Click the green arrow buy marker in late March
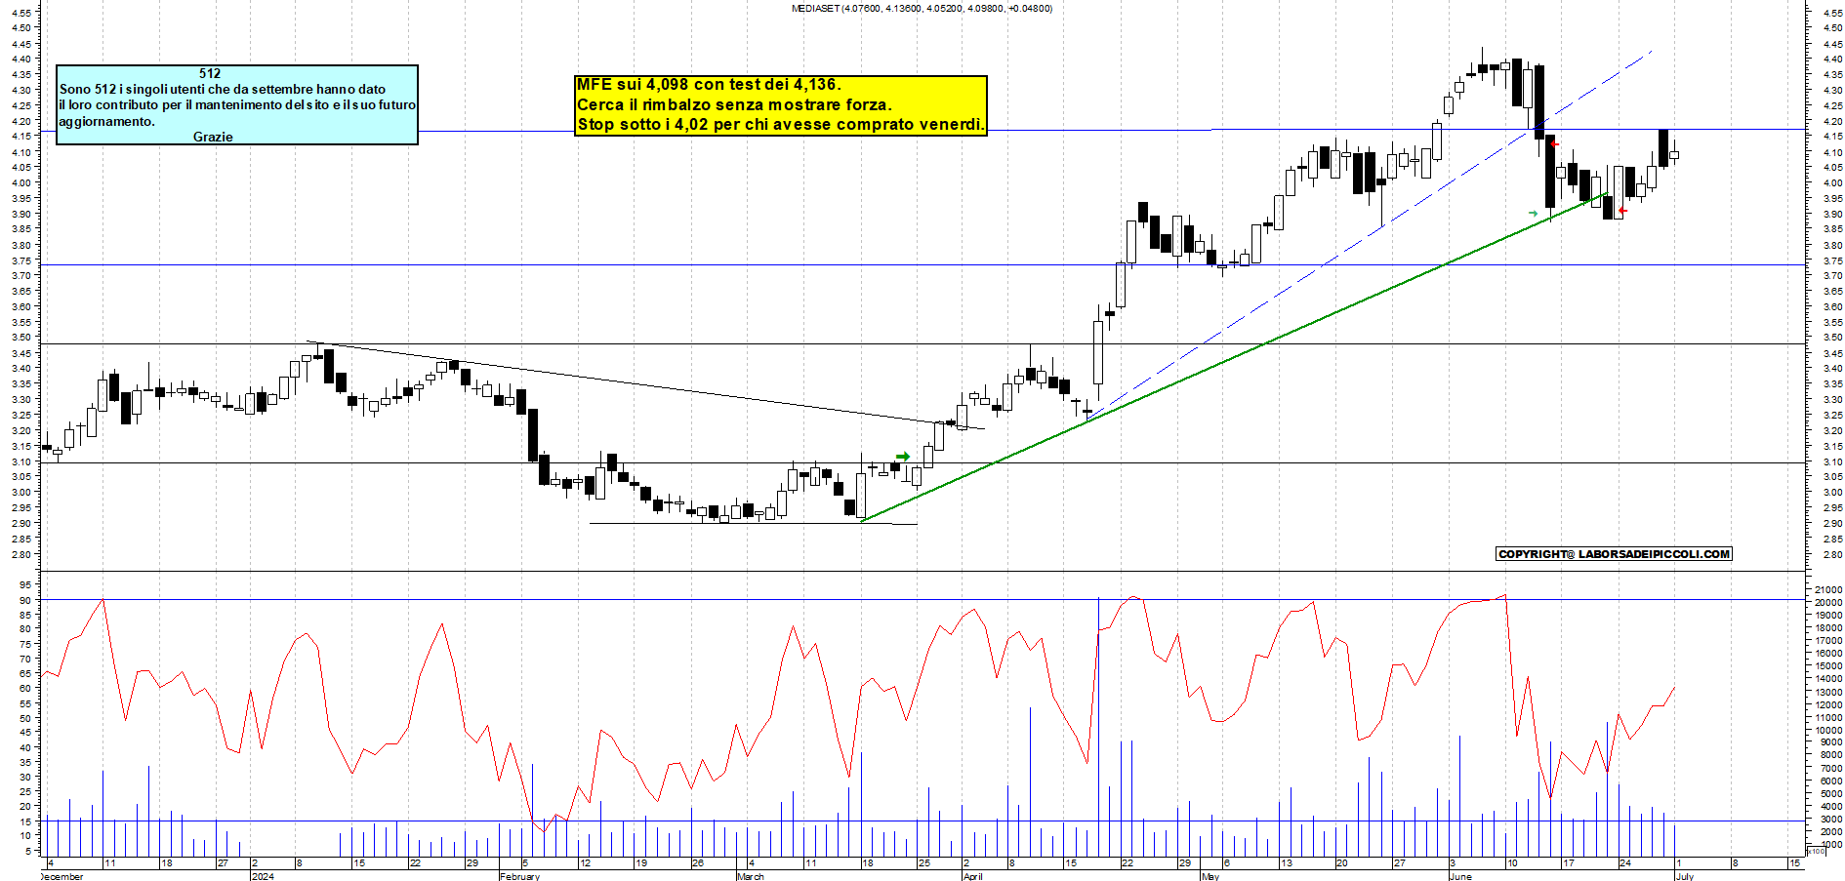 903,457
